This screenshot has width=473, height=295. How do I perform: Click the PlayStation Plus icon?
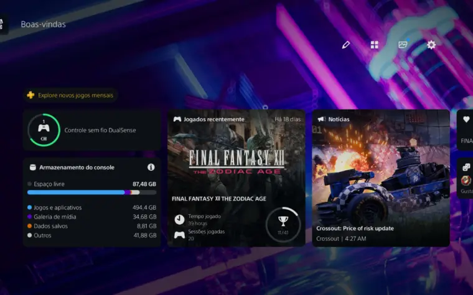click(x=30, y=95)
